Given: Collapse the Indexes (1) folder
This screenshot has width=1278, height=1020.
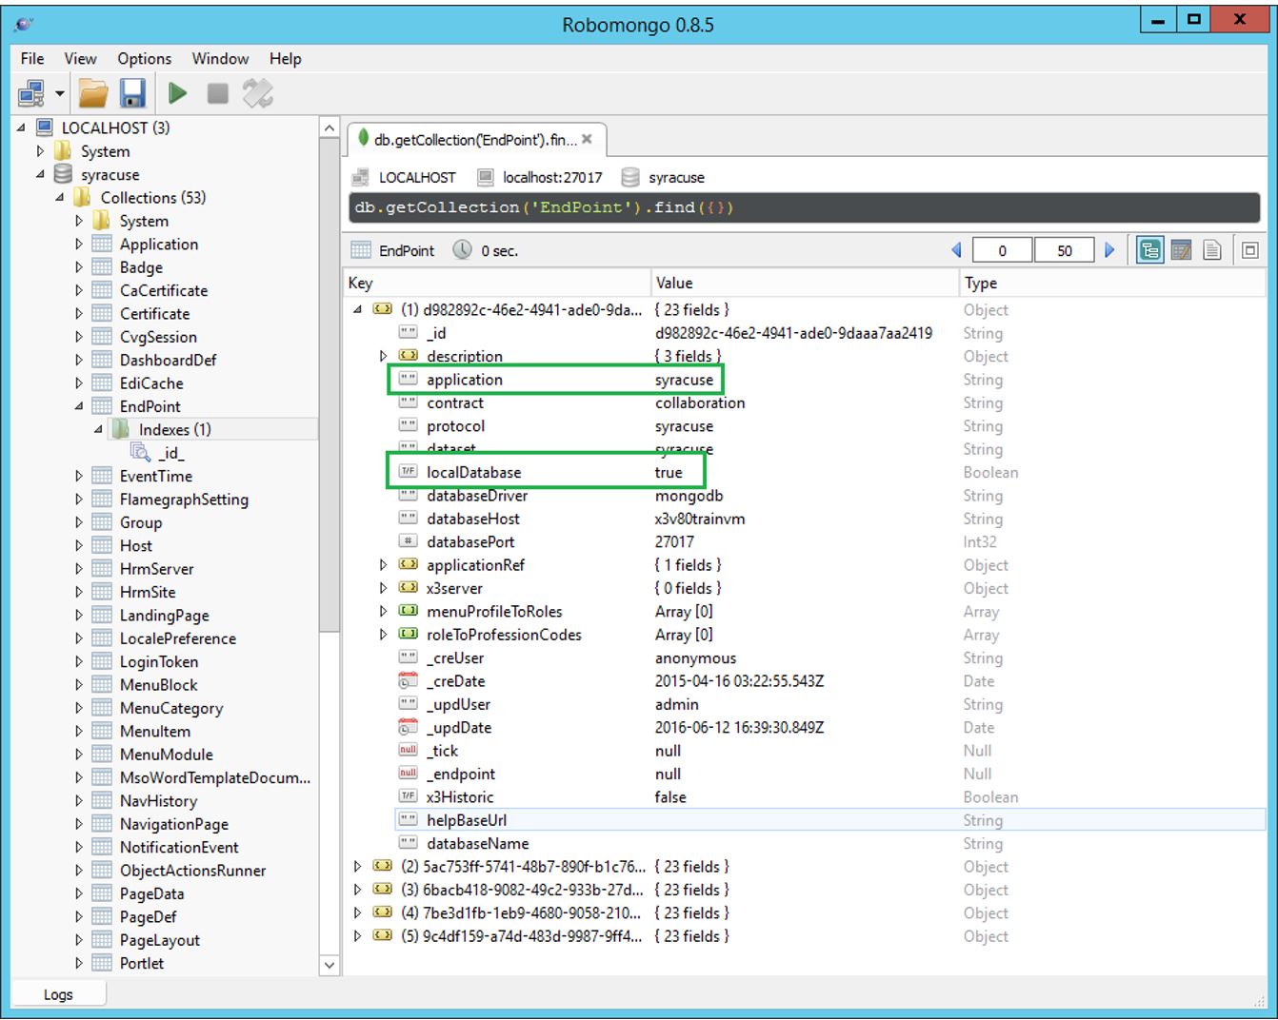Looking at the screenshot, I should tap(98, 429).
